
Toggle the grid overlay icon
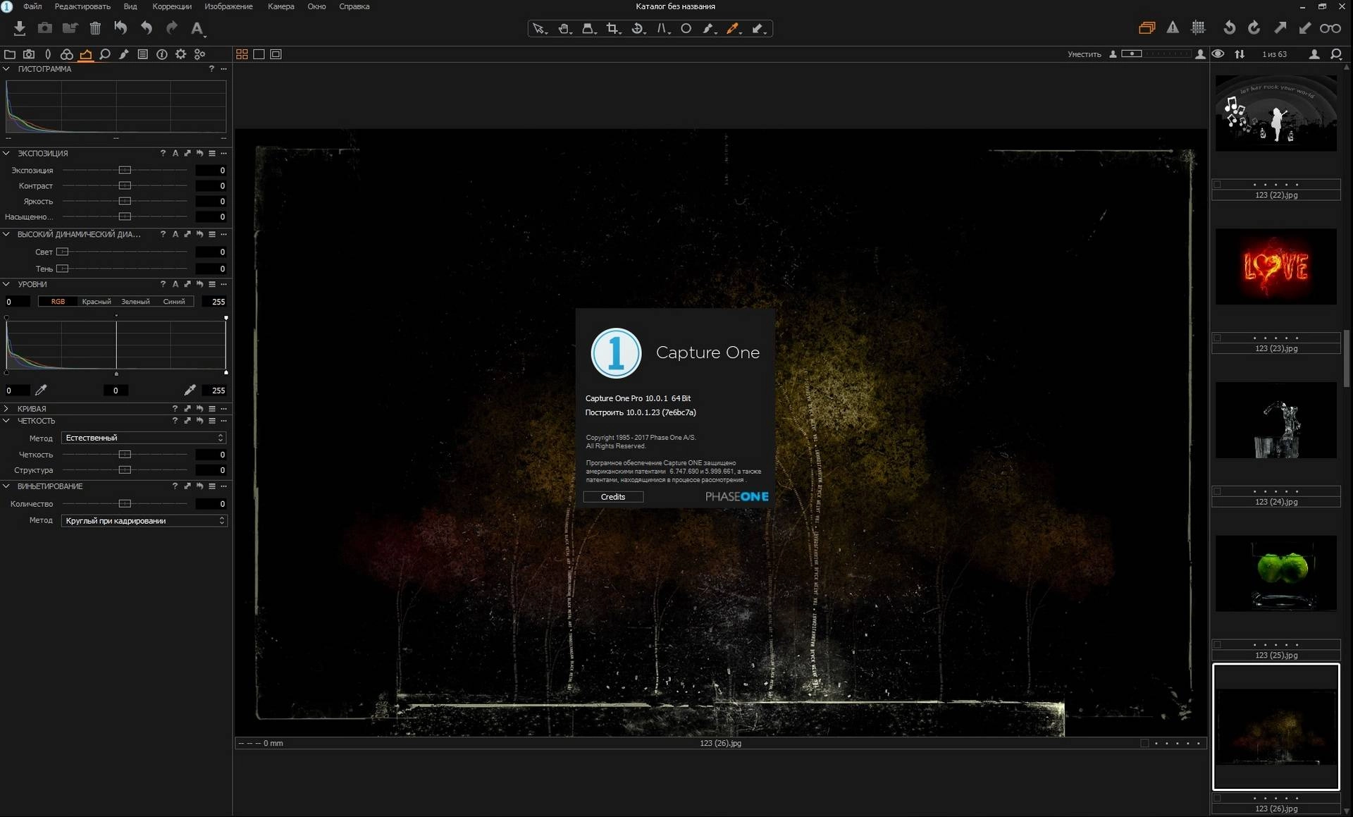coord(1198,27)
